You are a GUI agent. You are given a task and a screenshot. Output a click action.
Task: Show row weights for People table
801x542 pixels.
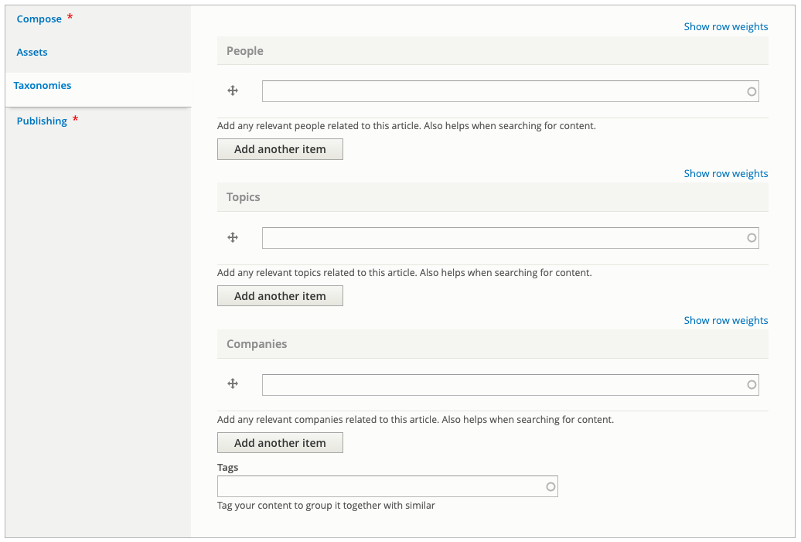[x=726, y=26]
